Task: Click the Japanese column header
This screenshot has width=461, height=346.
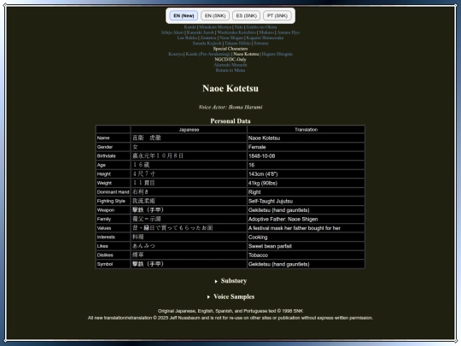Action: pos(189,130)
